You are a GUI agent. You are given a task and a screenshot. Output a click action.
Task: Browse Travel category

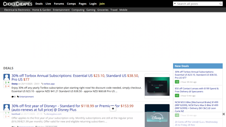pyautogui.click(x=114, y=10)
